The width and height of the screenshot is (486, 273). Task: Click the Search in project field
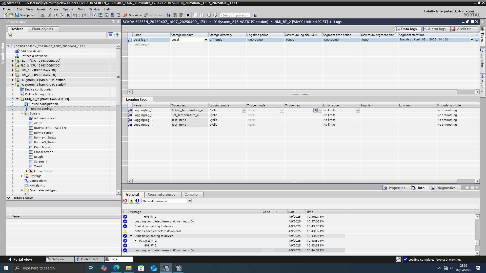coord(235,15)
